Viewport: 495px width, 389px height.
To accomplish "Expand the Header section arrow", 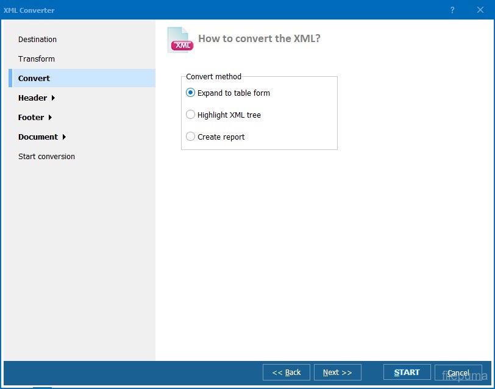I will pos(54,98).
